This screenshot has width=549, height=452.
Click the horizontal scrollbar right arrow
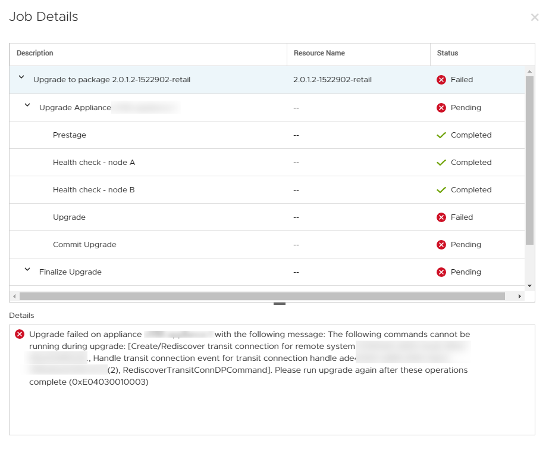(x=520, y=295)
